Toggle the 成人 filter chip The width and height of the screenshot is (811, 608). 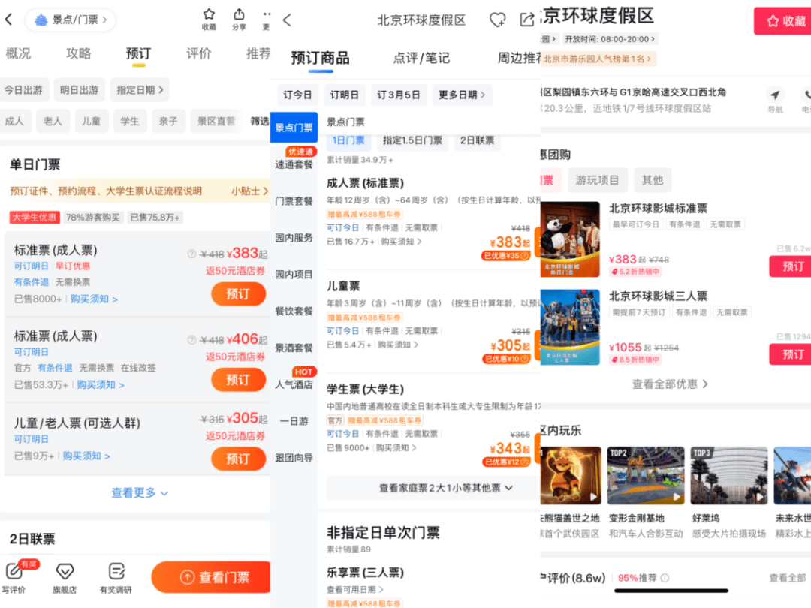coord(14,122)
